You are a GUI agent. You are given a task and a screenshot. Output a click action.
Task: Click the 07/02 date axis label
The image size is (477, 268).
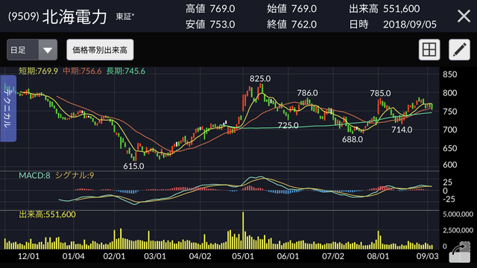(x=333, y=256)
